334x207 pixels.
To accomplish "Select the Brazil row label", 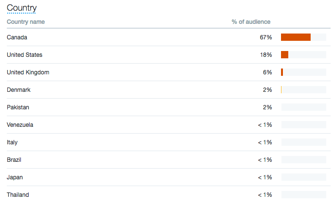I will [x=14, y=160].
